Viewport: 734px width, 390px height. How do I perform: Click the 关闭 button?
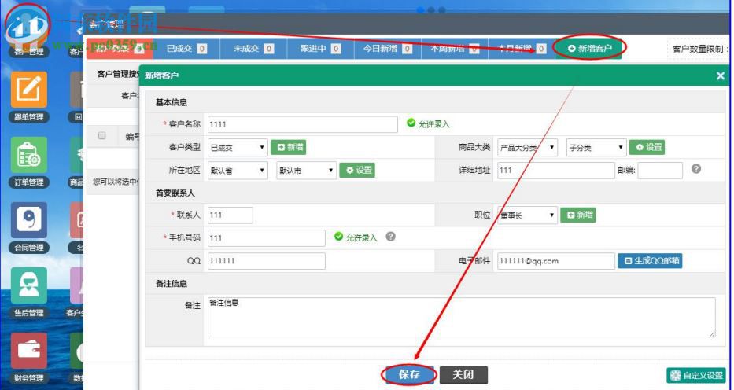pos(463,374)
